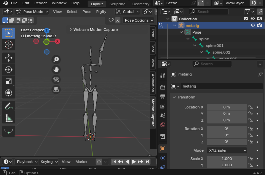Select the Move tool
Image resolution: width=265 pixels, height=175 pixels.
point(9,58)
